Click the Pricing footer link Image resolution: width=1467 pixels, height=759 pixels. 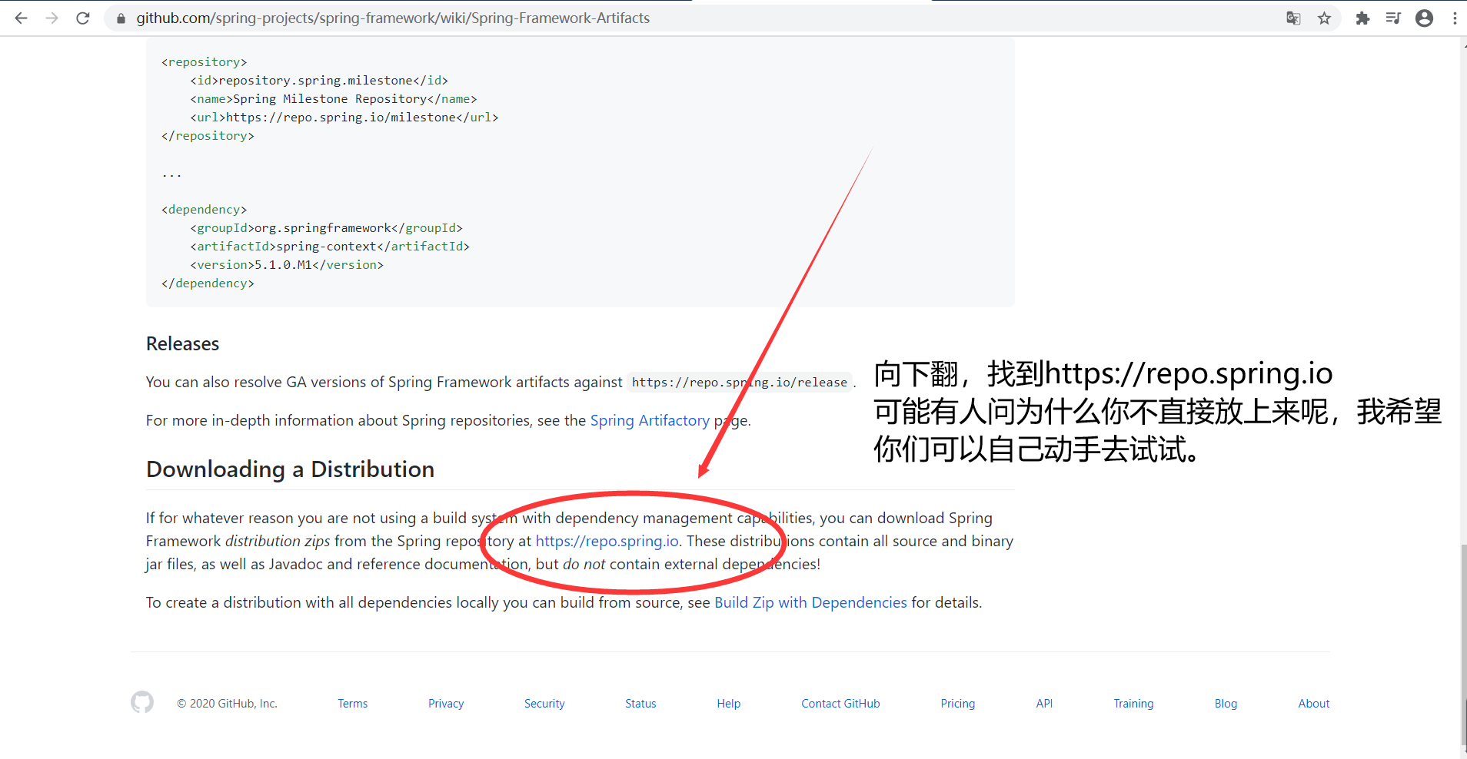pos(958,704)
